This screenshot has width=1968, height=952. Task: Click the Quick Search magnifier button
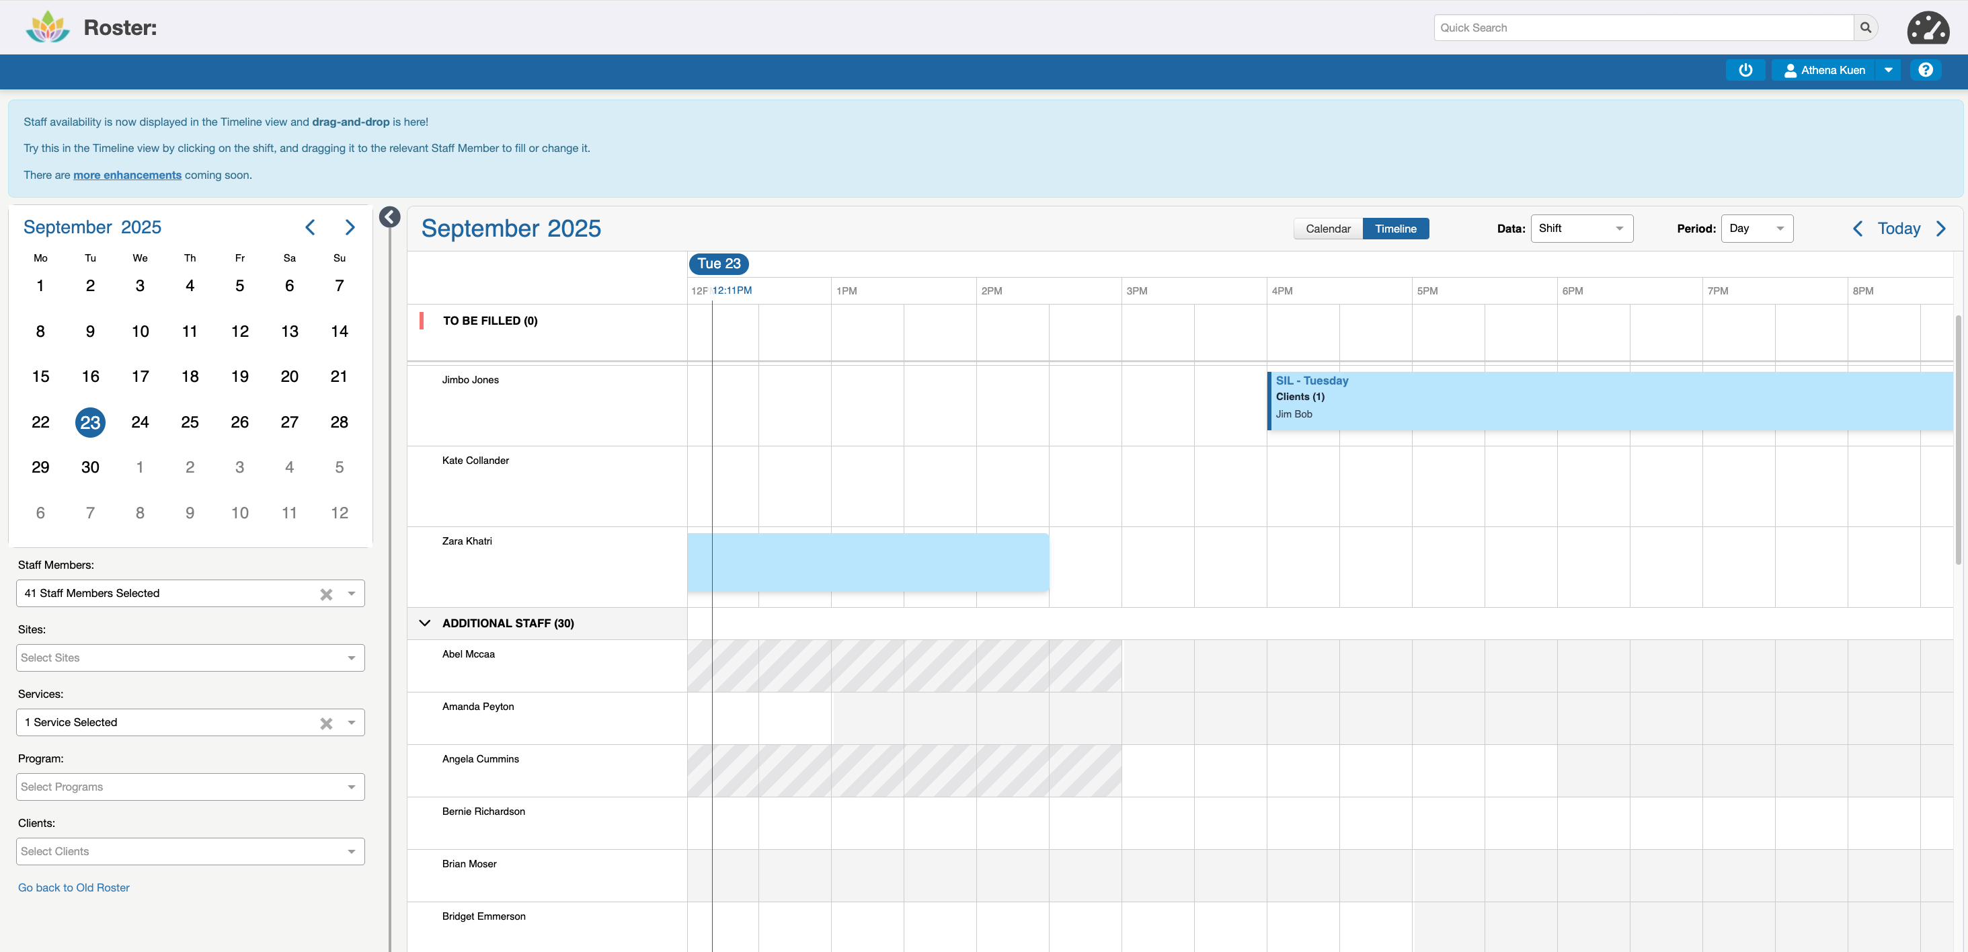pos(1865,28)
